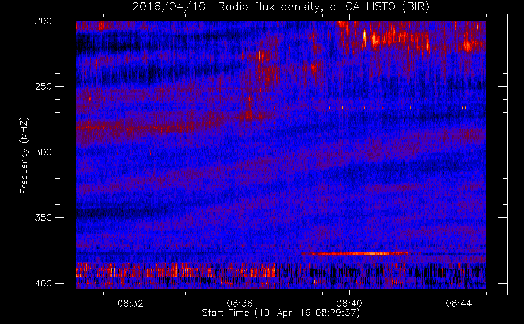Click the '300' frequency tick label

pyautogui.click(x=43, y=152)
